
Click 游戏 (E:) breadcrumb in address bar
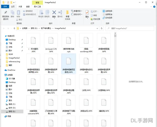coord(34,28)
